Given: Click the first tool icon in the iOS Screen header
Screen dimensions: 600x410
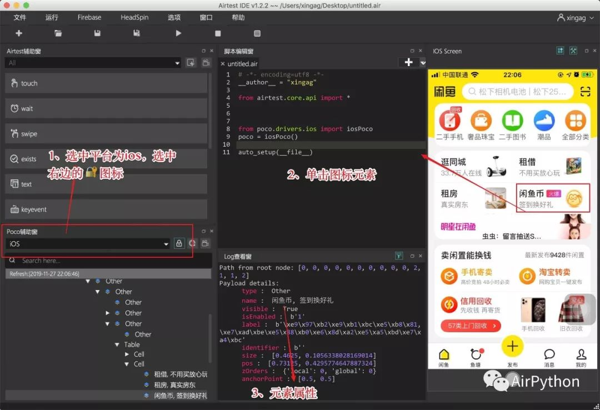Looking at the screenshot, I should click(x=560, y=51).
